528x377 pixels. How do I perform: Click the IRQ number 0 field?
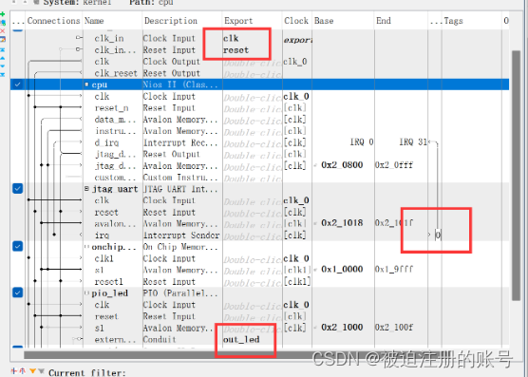pos(438,235)
